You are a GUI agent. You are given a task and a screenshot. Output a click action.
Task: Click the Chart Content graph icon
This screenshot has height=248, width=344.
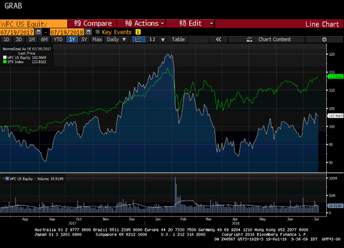click(249, 39)
